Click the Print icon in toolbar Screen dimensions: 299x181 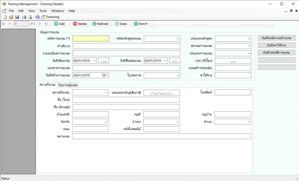[x=24, y=17]
